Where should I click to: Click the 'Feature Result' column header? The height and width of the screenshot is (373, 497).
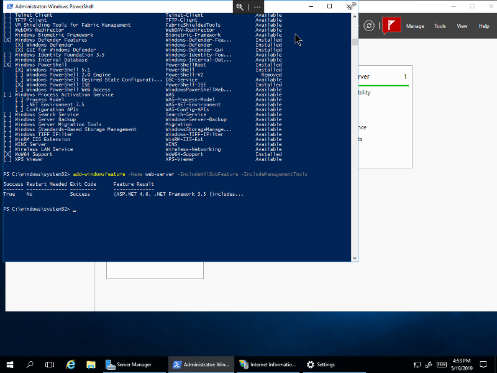[x=134, y=184]
